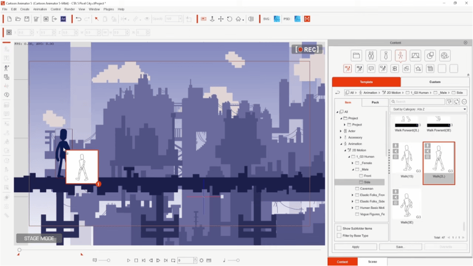The width and height of the screenshot is (473, 266).
Task: Open the File menu
Action: click(5, 9)
